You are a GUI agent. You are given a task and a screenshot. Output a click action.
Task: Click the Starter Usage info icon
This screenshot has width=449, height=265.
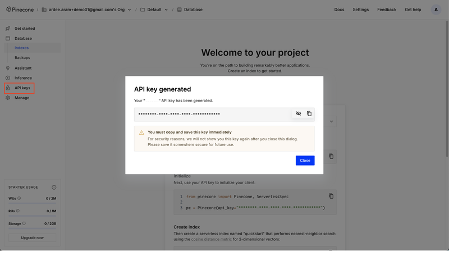pos(54,188)
